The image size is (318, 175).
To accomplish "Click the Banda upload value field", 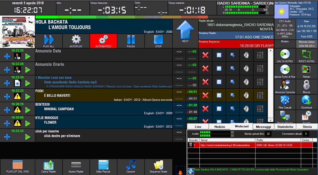I will pyautogui.click(x=268, y=133).
